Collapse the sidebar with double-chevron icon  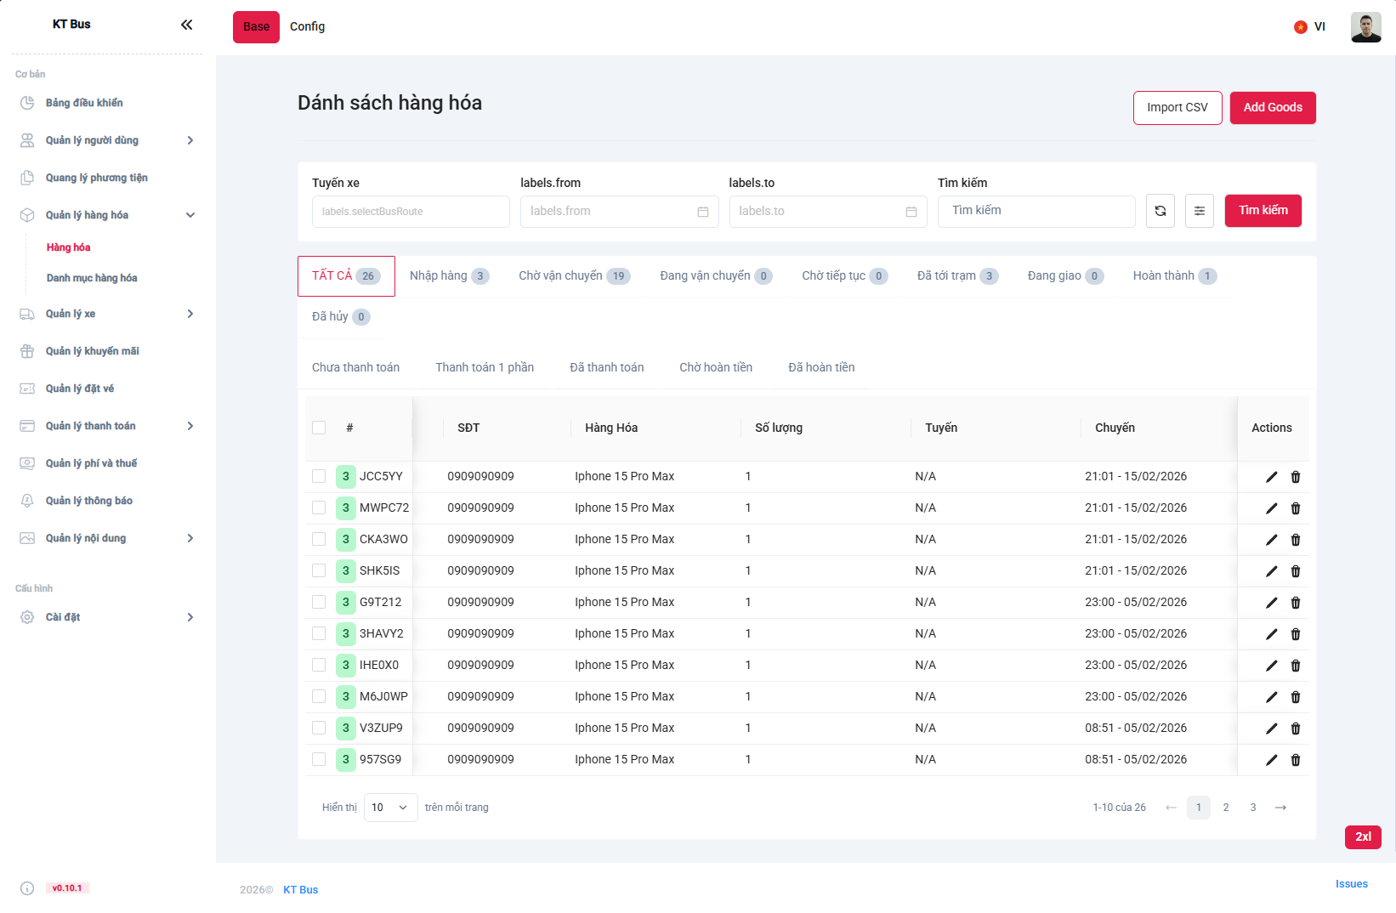pyautogui.click(x=186, y=25)
